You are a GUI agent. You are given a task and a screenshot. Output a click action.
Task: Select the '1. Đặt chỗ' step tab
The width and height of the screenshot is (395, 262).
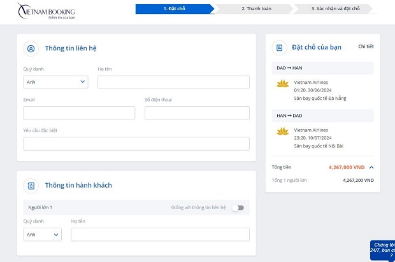click(x=173, y=9)
